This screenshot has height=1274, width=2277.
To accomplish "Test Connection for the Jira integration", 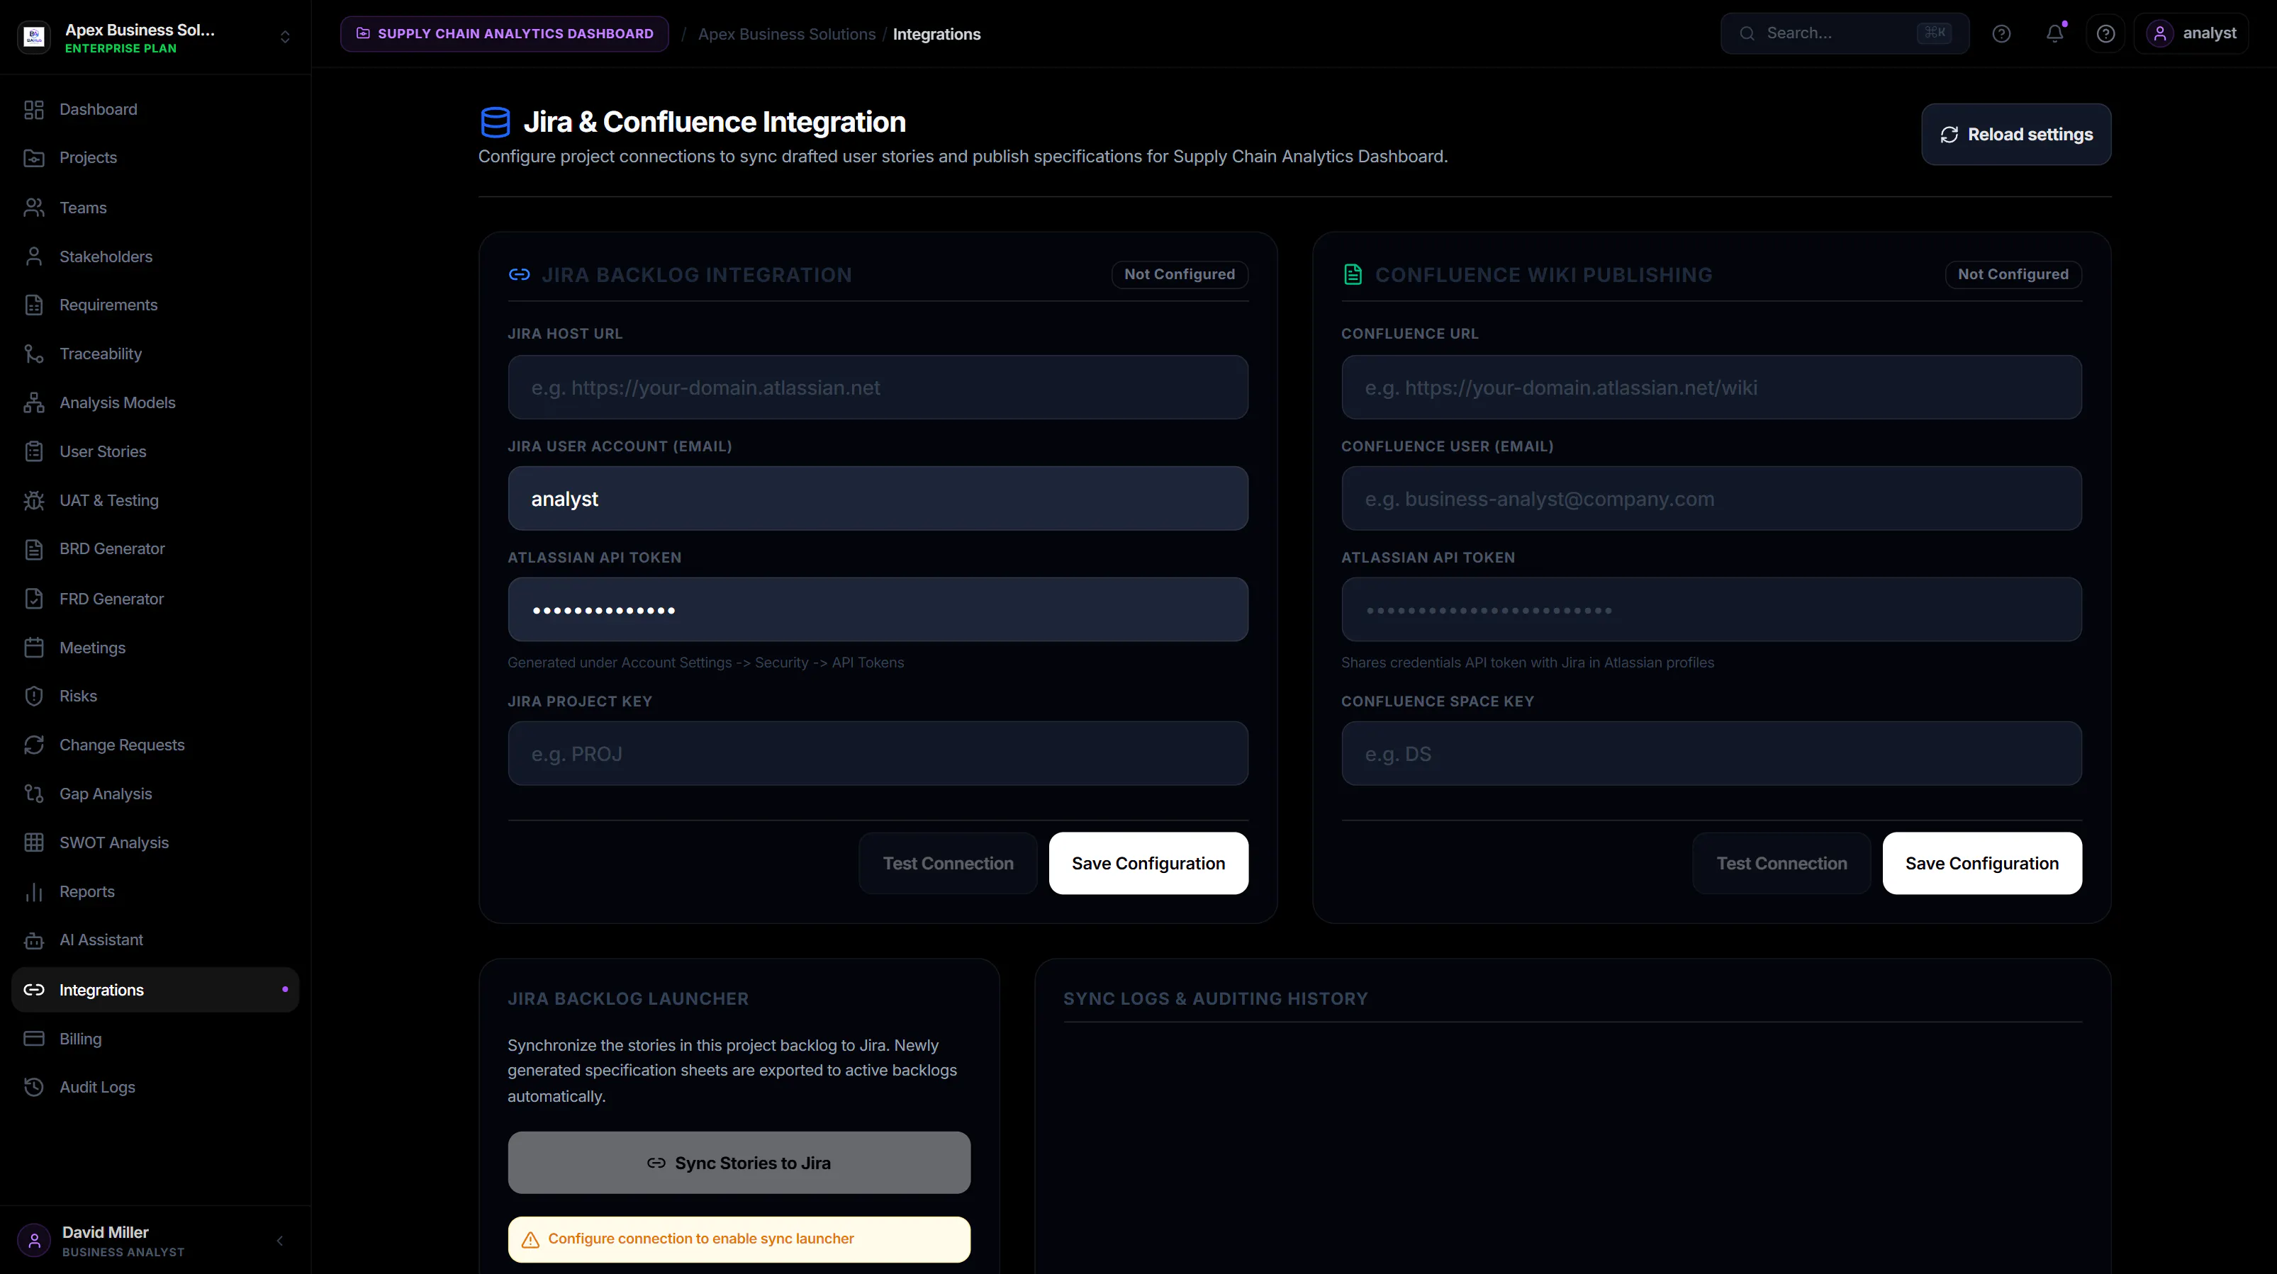I will point(948,863).
